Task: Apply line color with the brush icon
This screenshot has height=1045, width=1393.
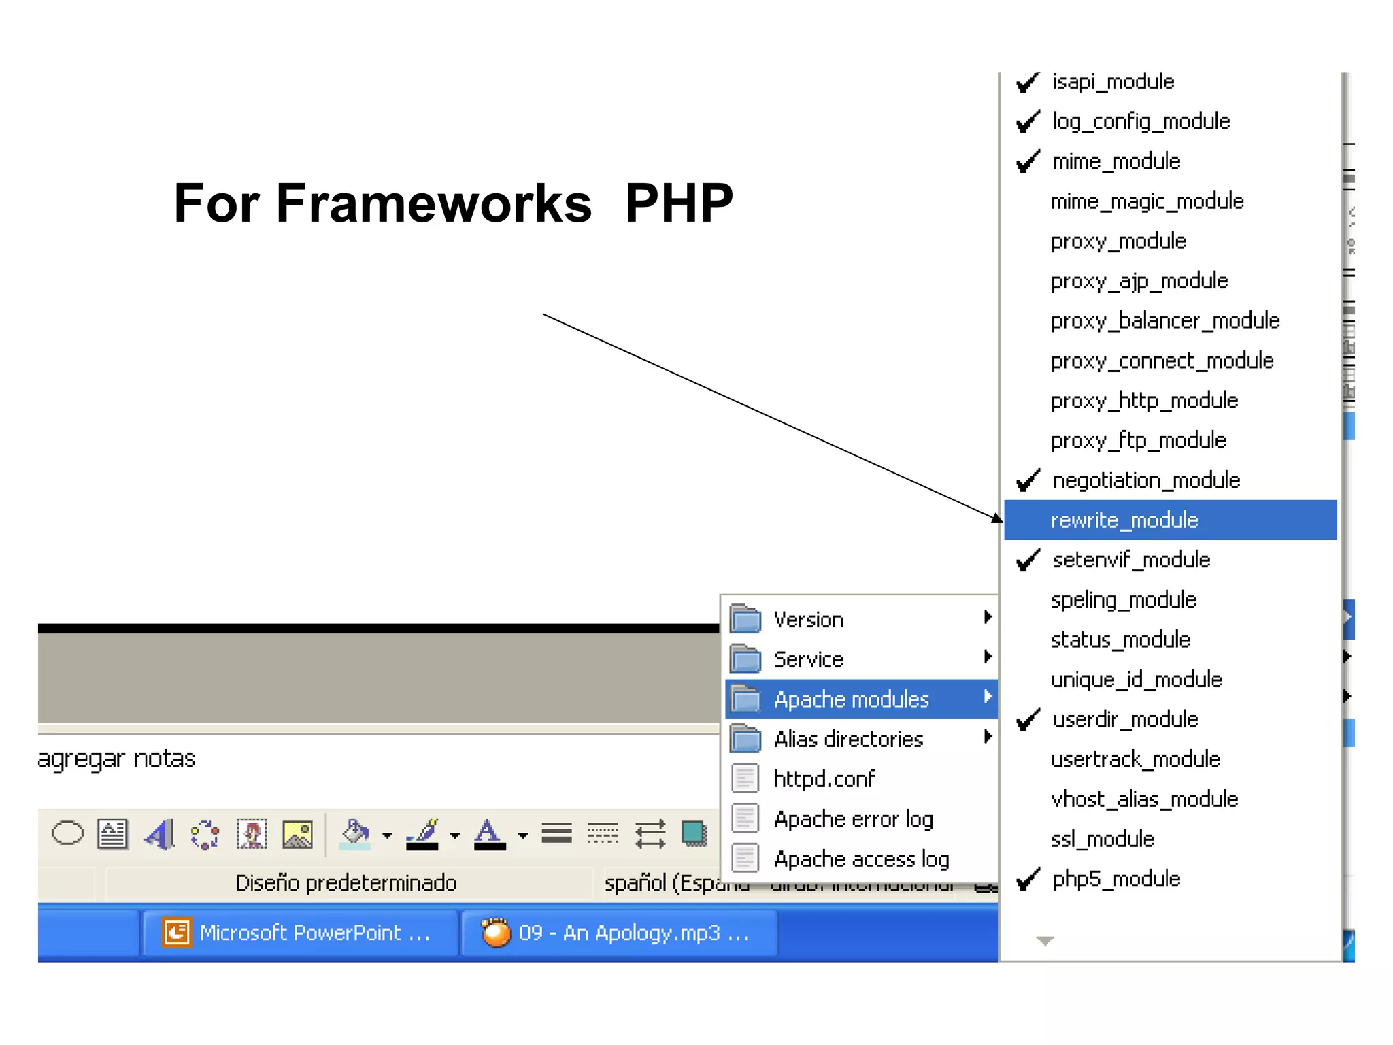Action: tap(422, 834)
